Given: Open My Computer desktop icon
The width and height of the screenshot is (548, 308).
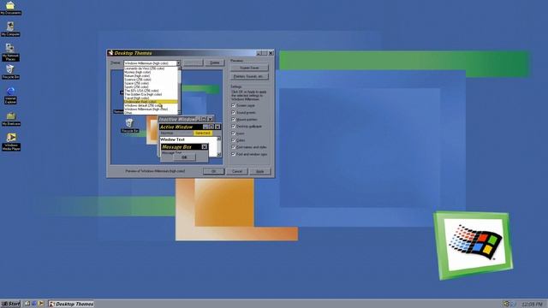Looking at the screenshot, I should point(10,29).
